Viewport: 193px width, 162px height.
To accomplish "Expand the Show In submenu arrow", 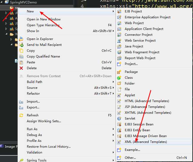I will pos(113,31).
